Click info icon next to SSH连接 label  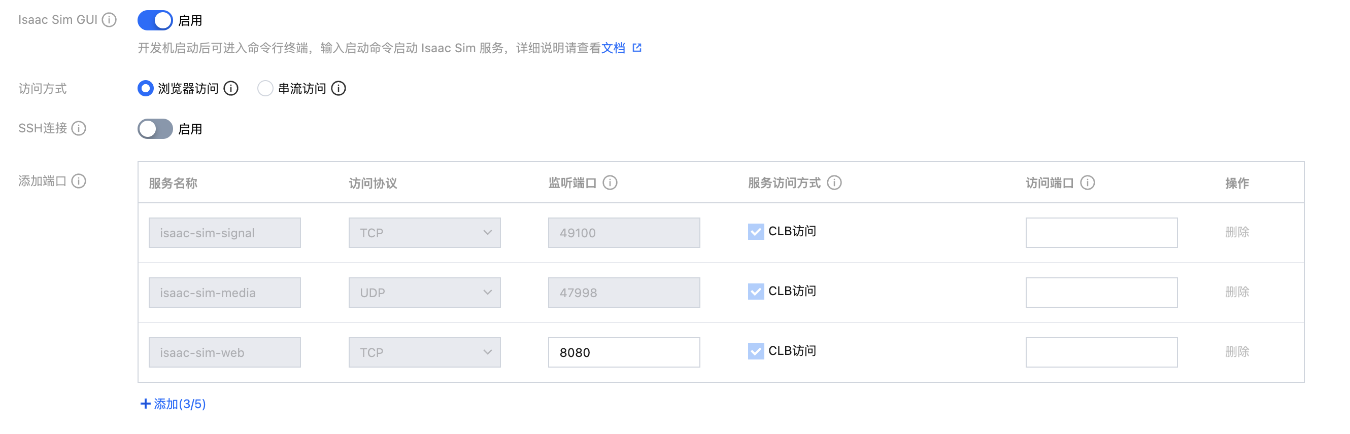click(79, 128)
